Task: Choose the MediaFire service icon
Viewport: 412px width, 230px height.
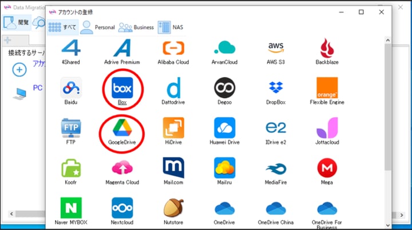Action: (x=276, y=168)
